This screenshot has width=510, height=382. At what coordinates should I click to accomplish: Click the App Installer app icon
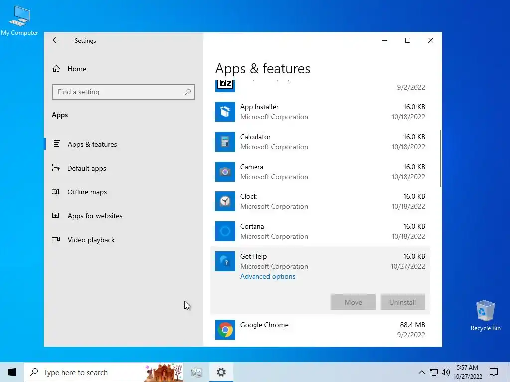click(x=225, y=112)
